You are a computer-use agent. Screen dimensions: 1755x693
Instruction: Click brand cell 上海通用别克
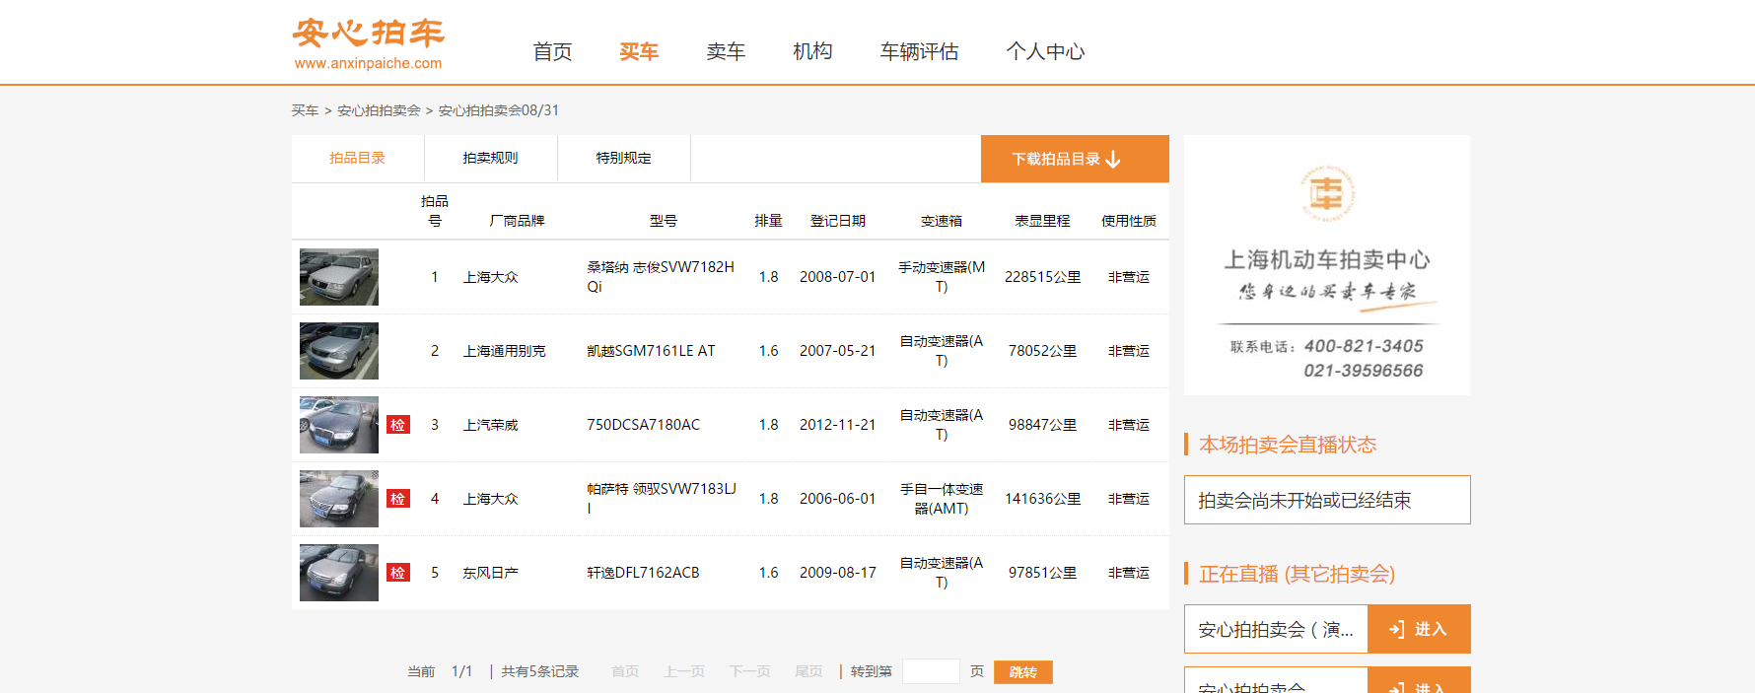click(504, 351)
